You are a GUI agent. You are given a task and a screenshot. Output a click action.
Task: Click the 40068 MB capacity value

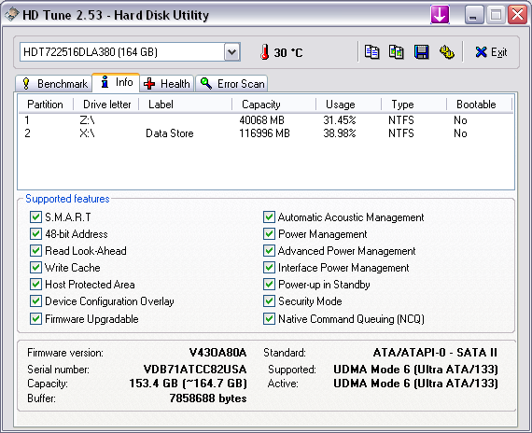point(261,120)
